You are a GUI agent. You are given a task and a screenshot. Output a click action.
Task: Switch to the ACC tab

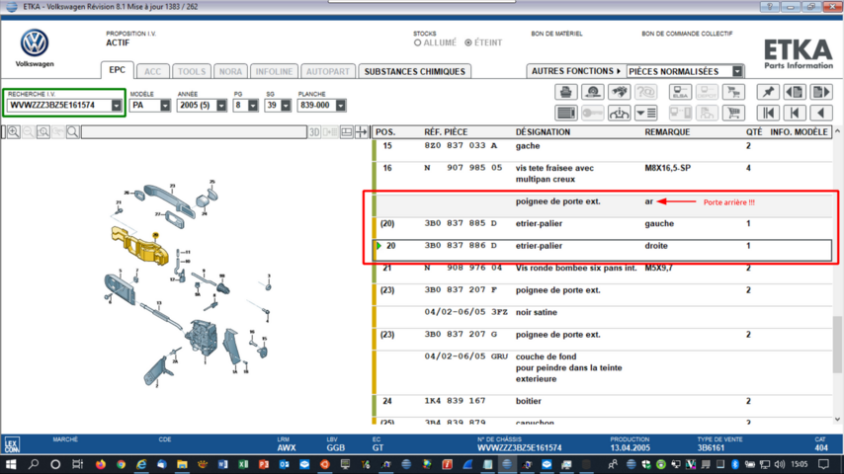point(152,71)
